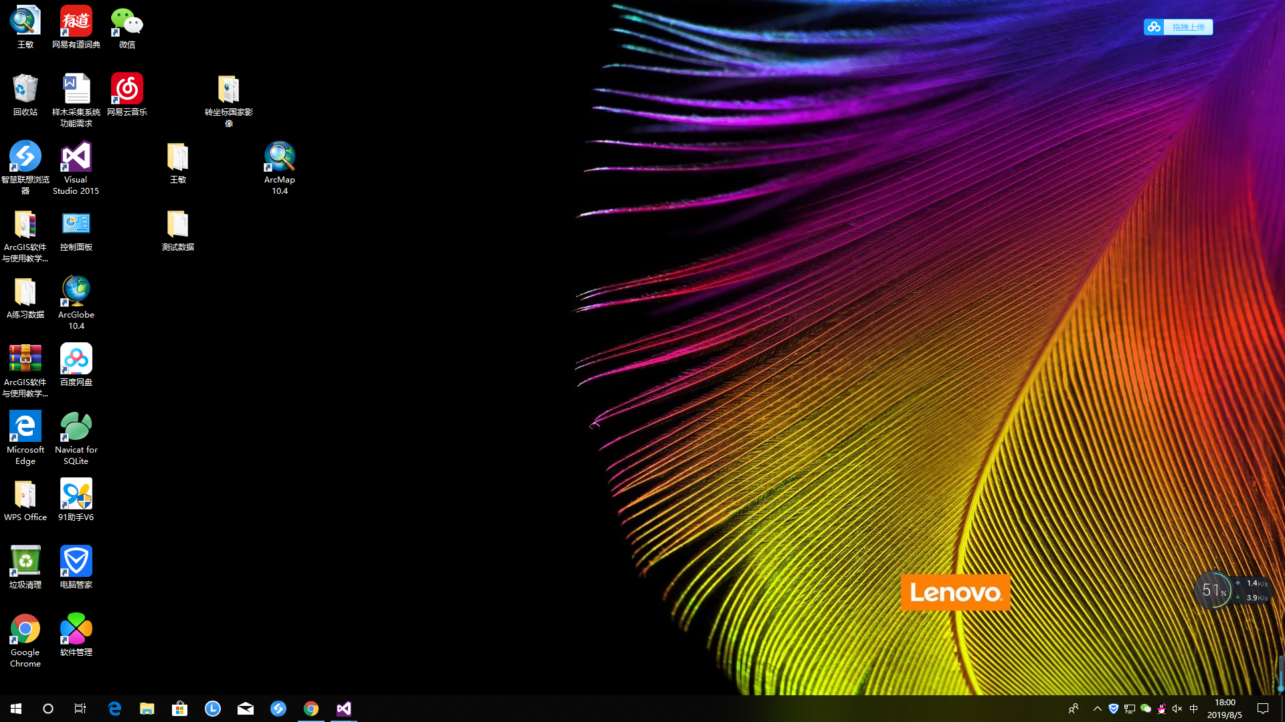The image size is (1285, 722).
Task: Open the Windows Start menu
Action: [16, 709]
